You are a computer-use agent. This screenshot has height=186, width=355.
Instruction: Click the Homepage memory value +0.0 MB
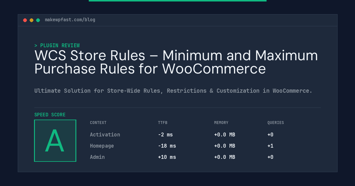pos(225,146)
